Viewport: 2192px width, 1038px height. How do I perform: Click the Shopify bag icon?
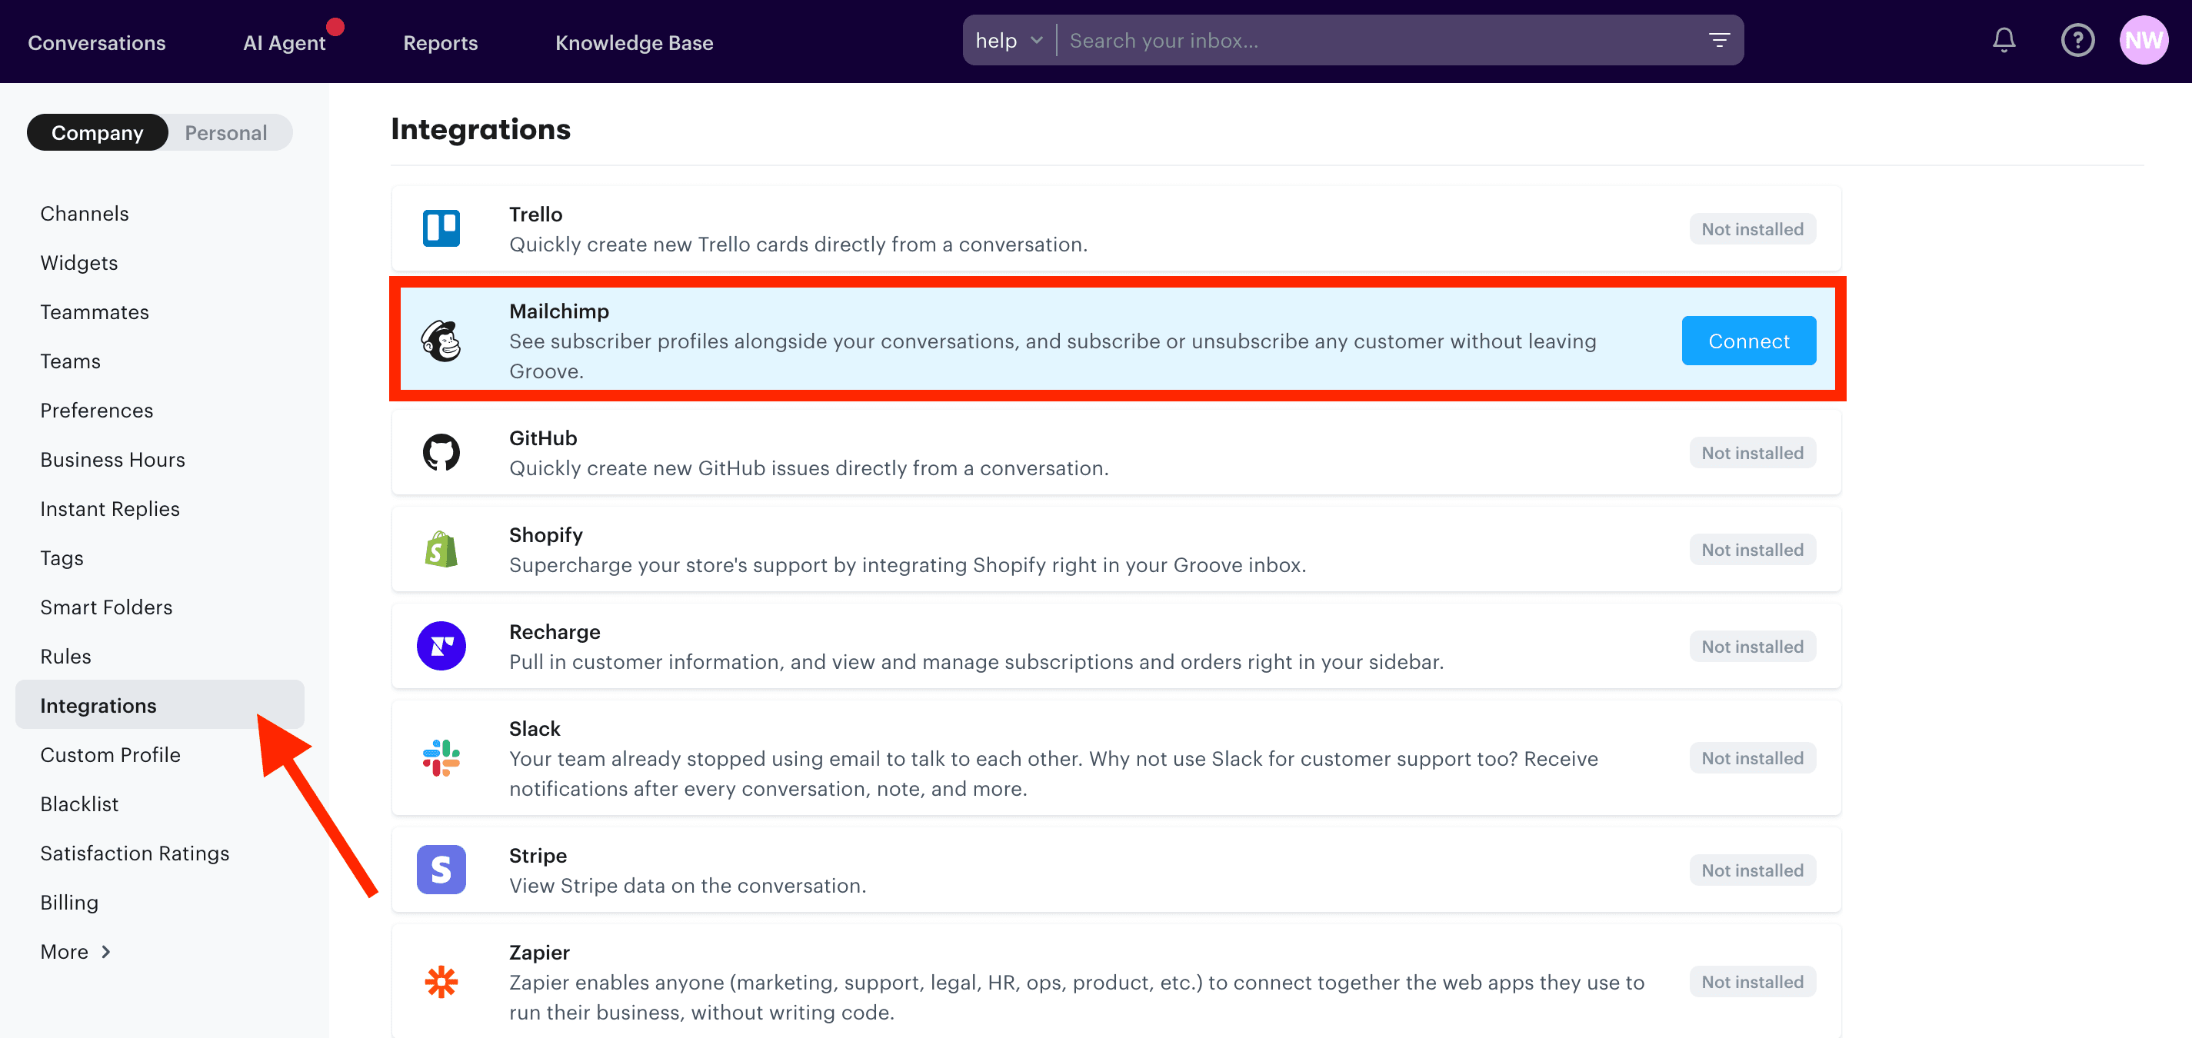tap(441, 549)
